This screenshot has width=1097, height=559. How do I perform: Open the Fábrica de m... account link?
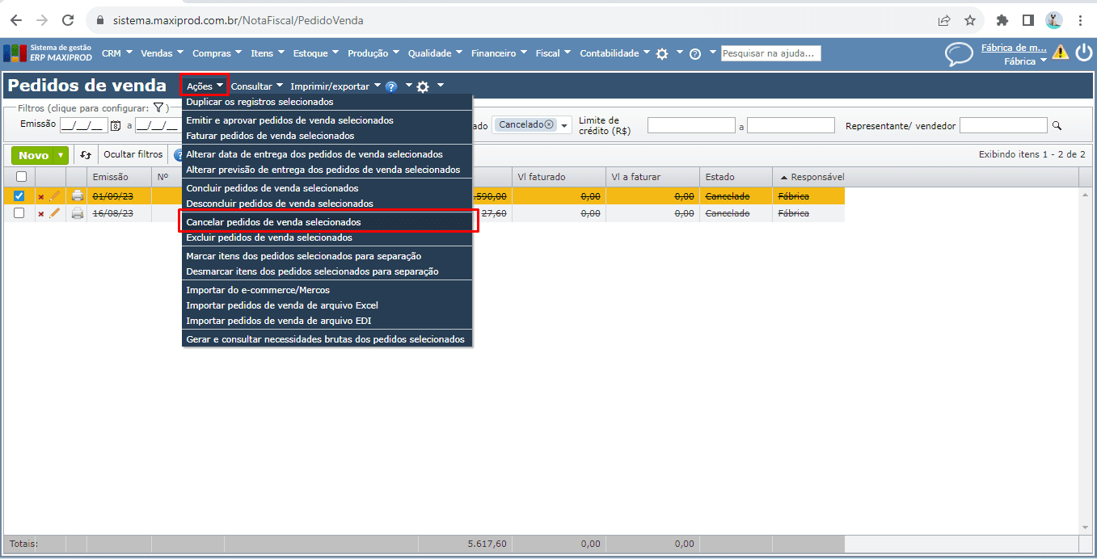1014,48
